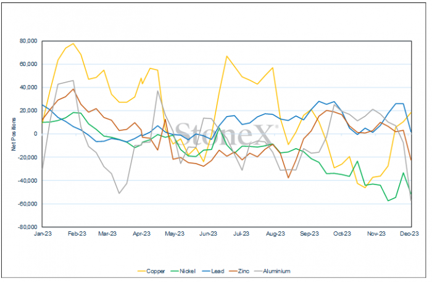Image resolution: width=432 pixels, height=282 pixels.
Task: Click the -60,000 y-axis label
Action: pos(28,204)
